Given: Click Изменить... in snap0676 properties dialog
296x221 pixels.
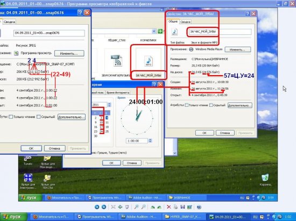Looking at the screenshot, I should pyautogui.click(x=69, y=54).
